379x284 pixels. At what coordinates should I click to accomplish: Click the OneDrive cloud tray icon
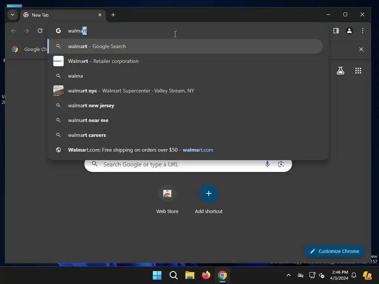tap(301, 275)
